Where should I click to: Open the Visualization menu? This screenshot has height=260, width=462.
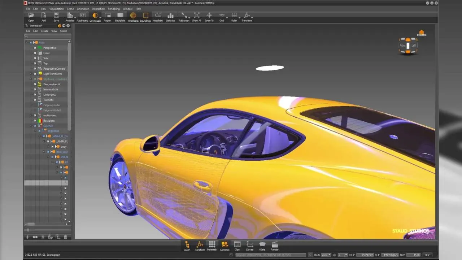[x=56, y=9]
